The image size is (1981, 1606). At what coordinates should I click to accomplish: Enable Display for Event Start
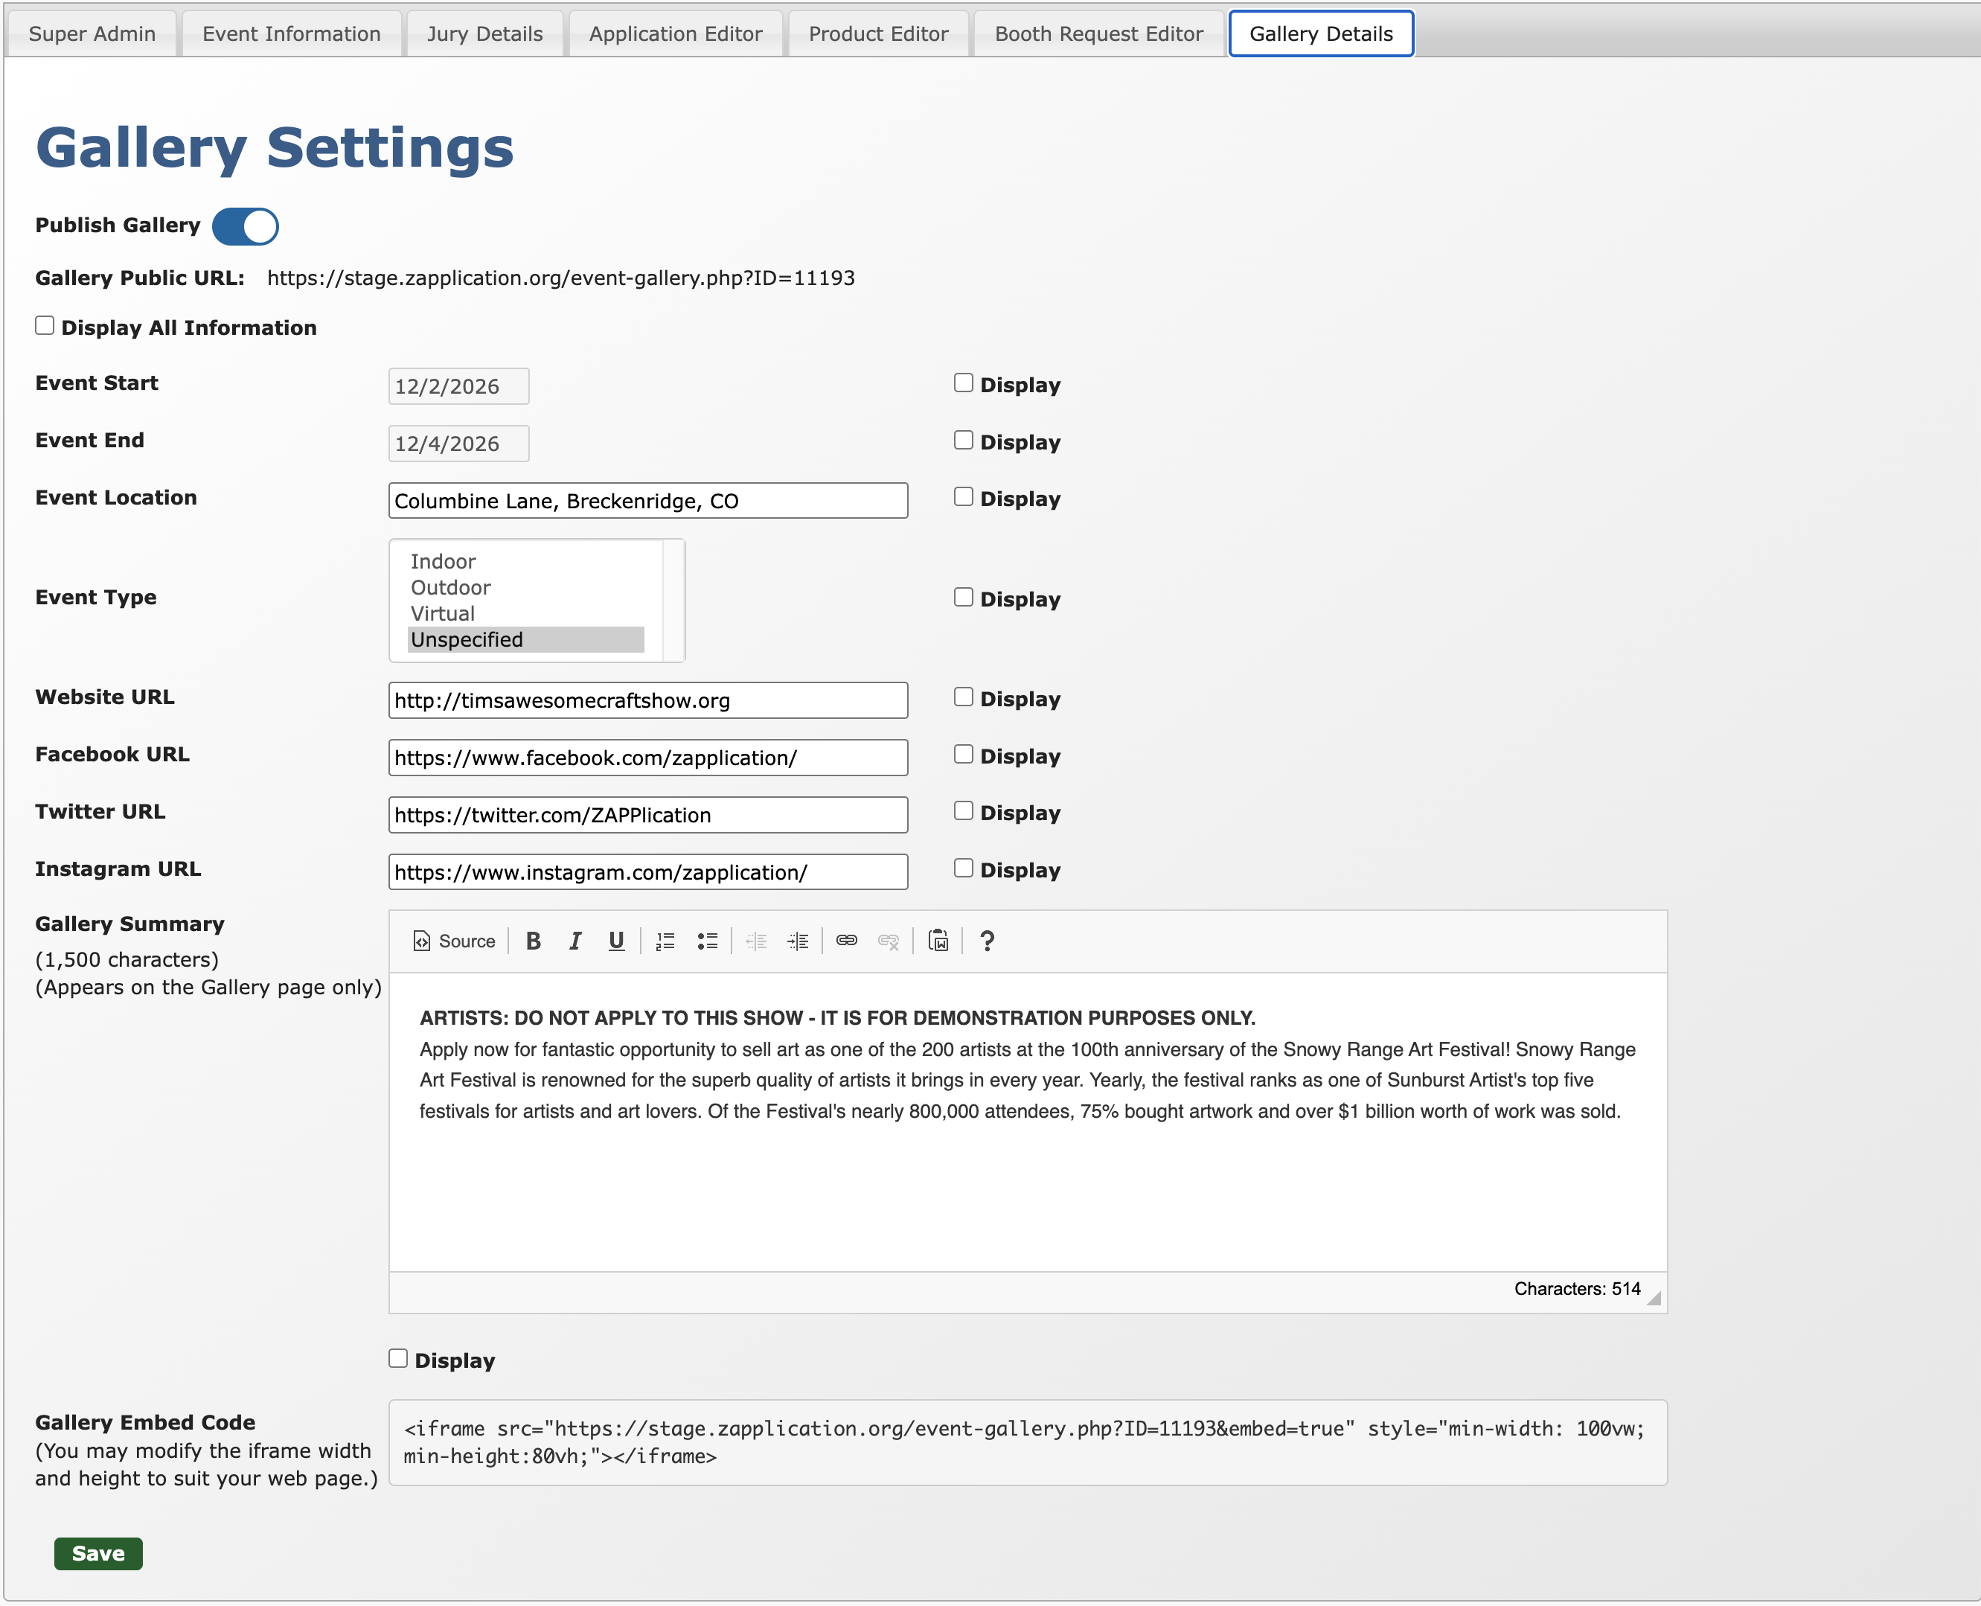pos(963,383)
